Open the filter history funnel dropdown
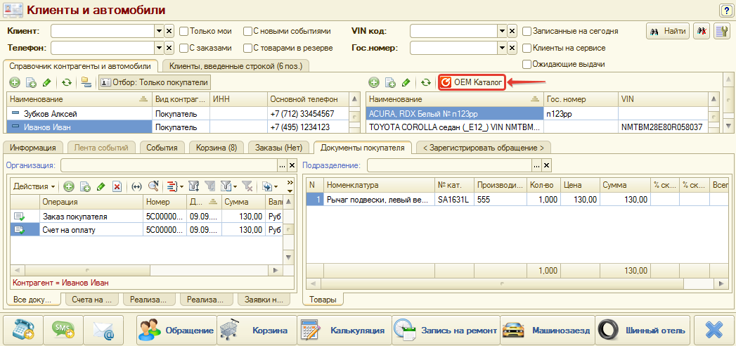 coord(230,186)
